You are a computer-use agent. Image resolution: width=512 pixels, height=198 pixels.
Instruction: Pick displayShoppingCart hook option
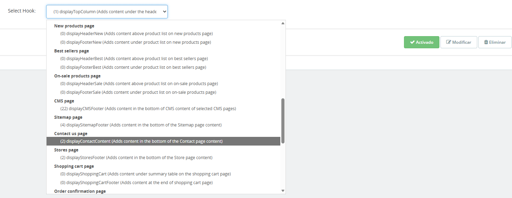145,174
